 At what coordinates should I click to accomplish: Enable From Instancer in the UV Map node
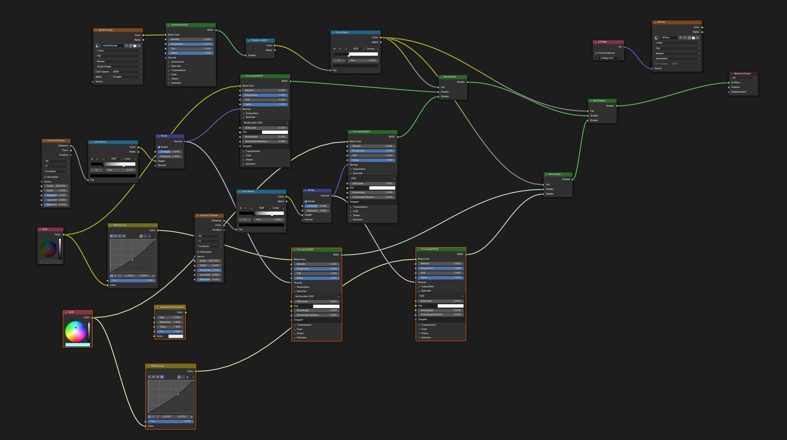tap(596, 53)
